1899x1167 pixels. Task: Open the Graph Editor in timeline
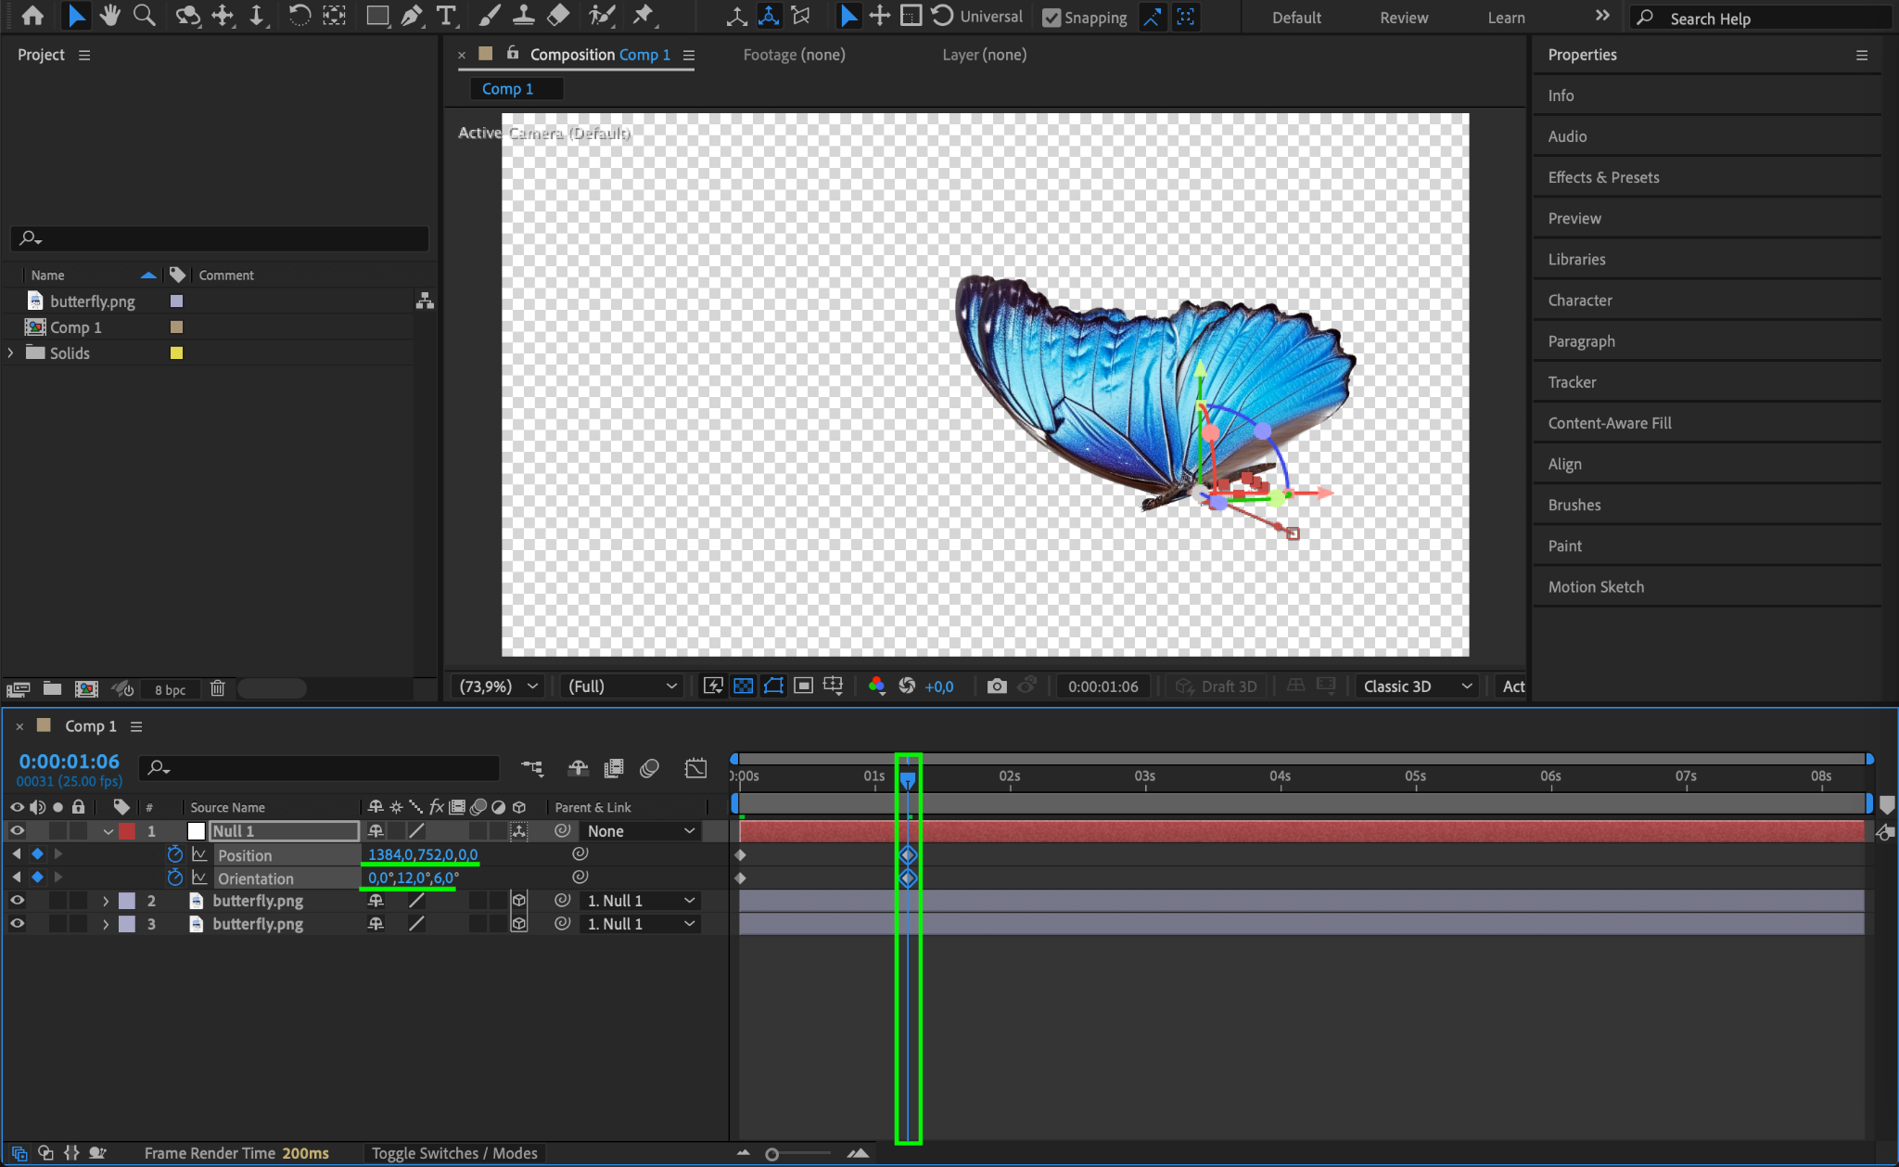coord(695,768)
